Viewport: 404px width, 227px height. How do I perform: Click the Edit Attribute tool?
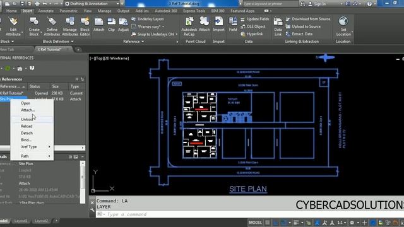click(13, 26)
